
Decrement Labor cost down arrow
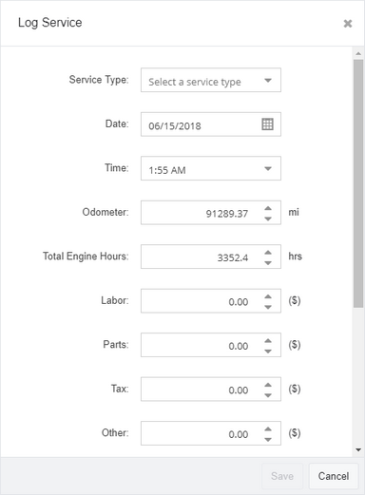coord(268,307)
